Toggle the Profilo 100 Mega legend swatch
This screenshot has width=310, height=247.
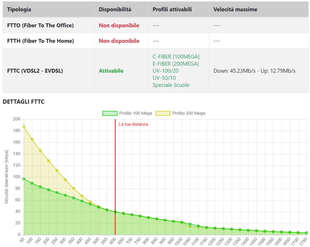click(110, 113)
